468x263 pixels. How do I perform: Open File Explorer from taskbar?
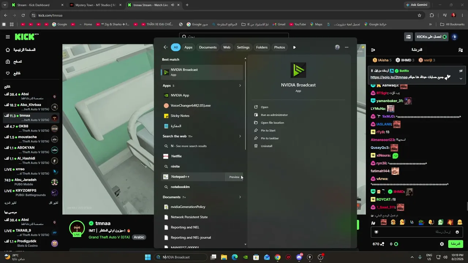click(224, 257)
